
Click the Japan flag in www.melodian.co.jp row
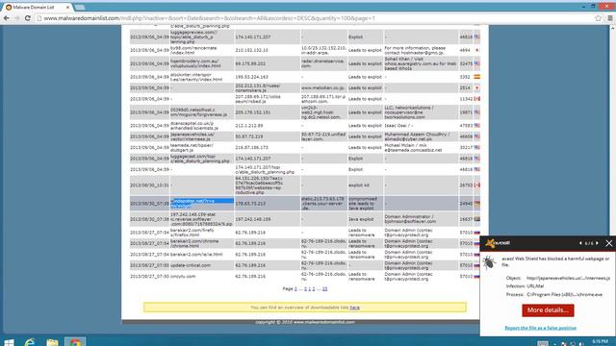tap(476, 87)
